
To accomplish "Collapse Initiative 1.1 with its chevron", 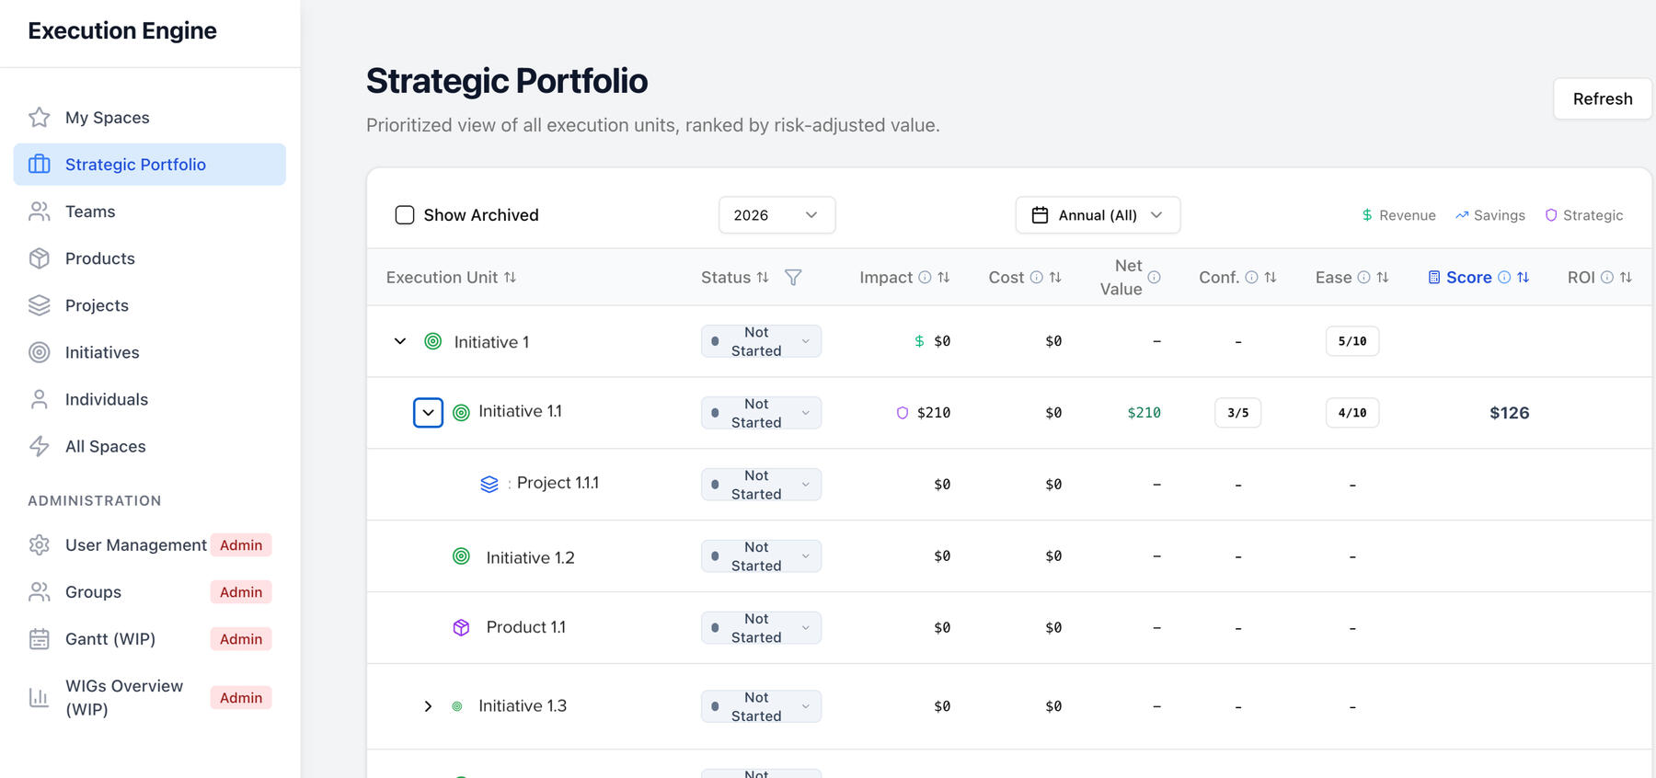I will click(428, 413).
